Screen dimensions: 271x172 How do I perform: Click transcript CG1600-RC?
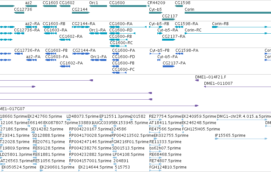(118, 46)
